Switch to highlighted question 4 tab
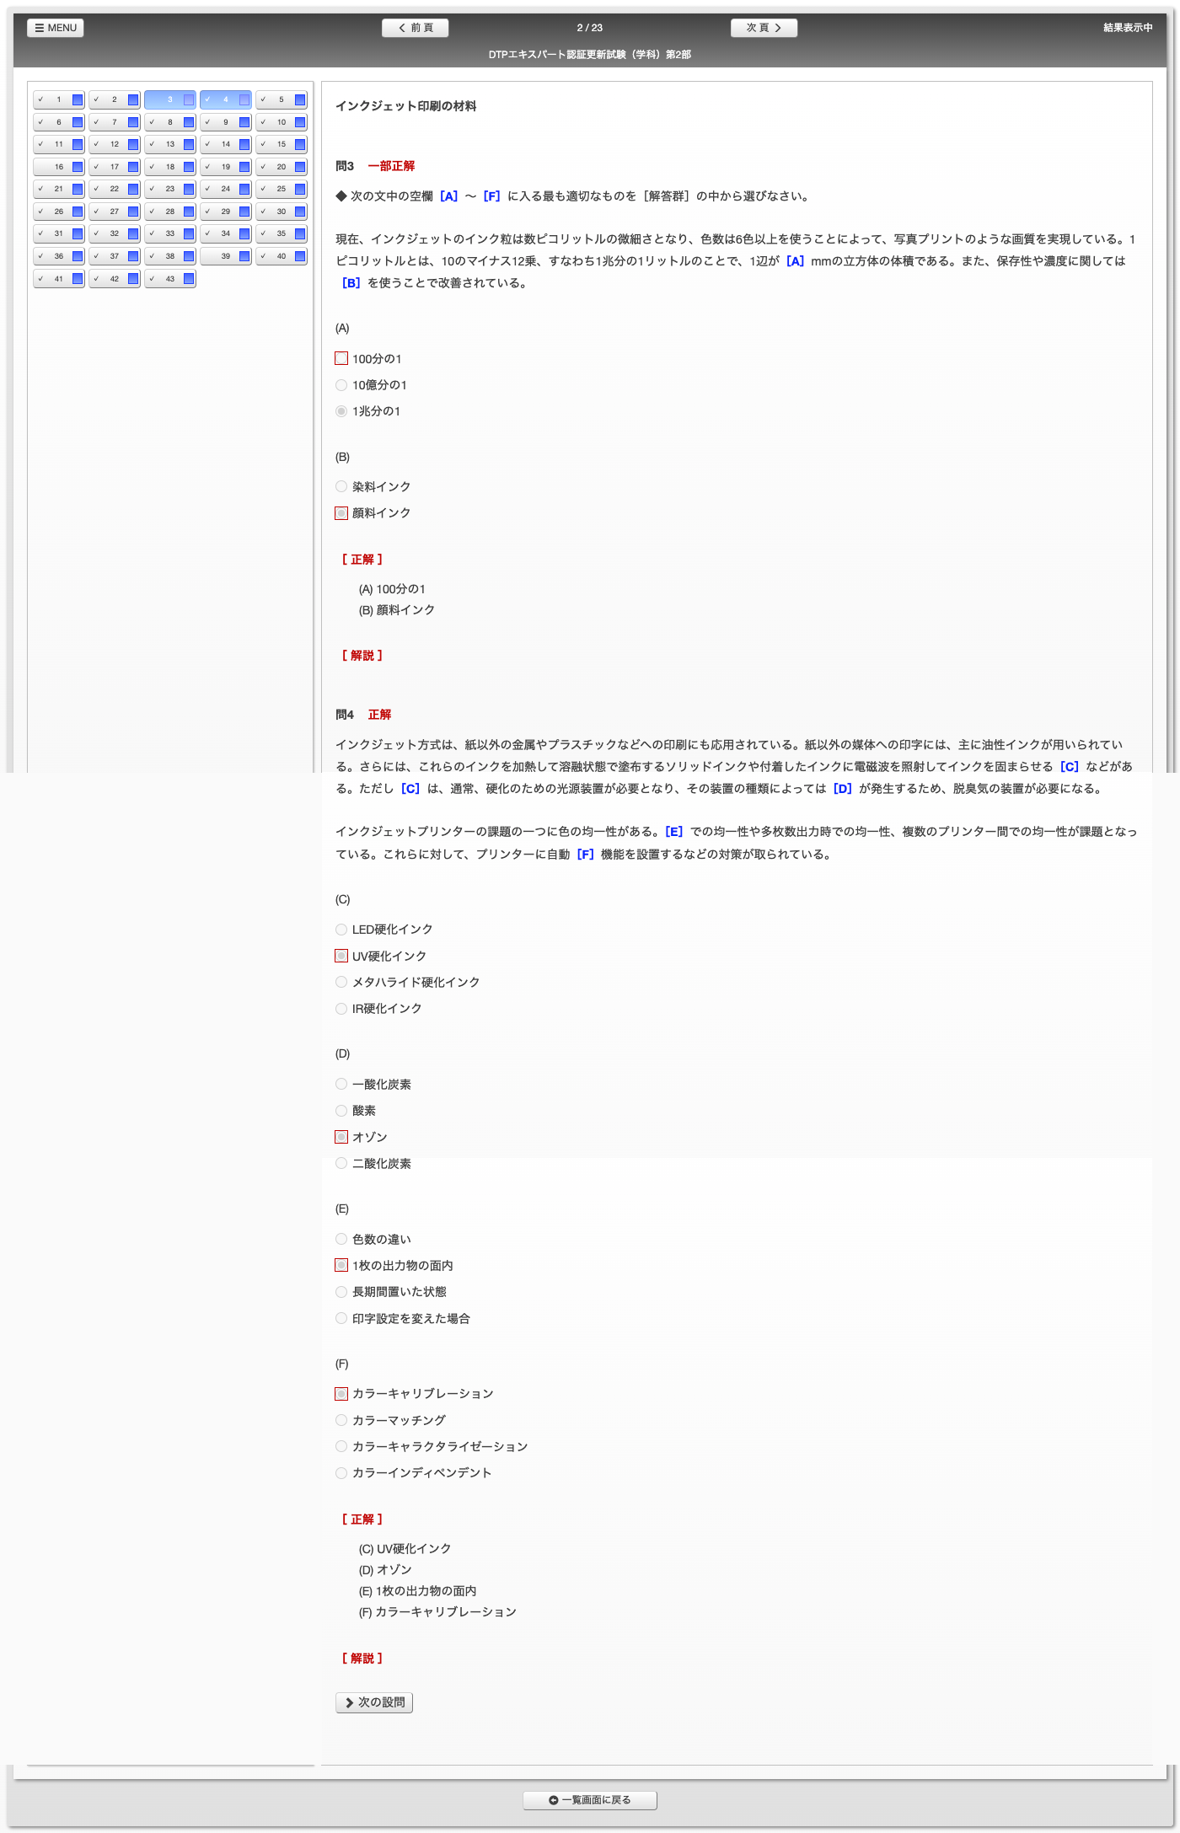 (225, 99)
